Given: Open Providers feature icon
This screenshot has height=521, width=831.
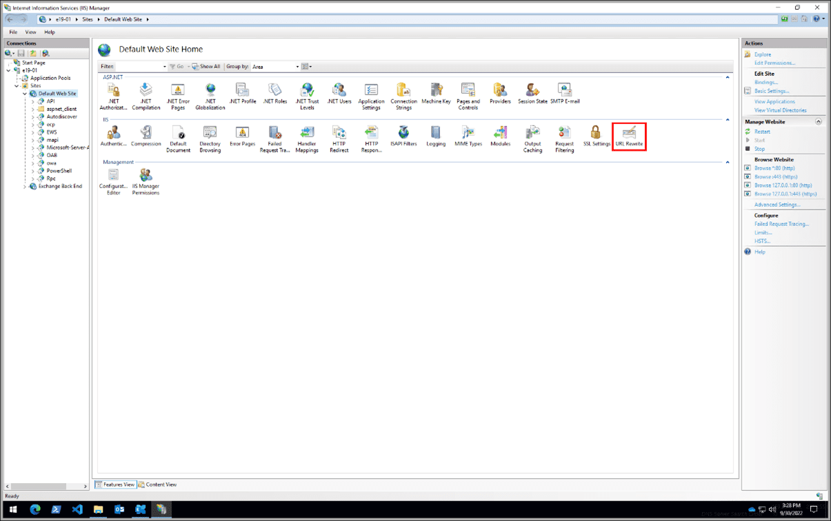Looking at the screenshot, I should pos(500,94).
